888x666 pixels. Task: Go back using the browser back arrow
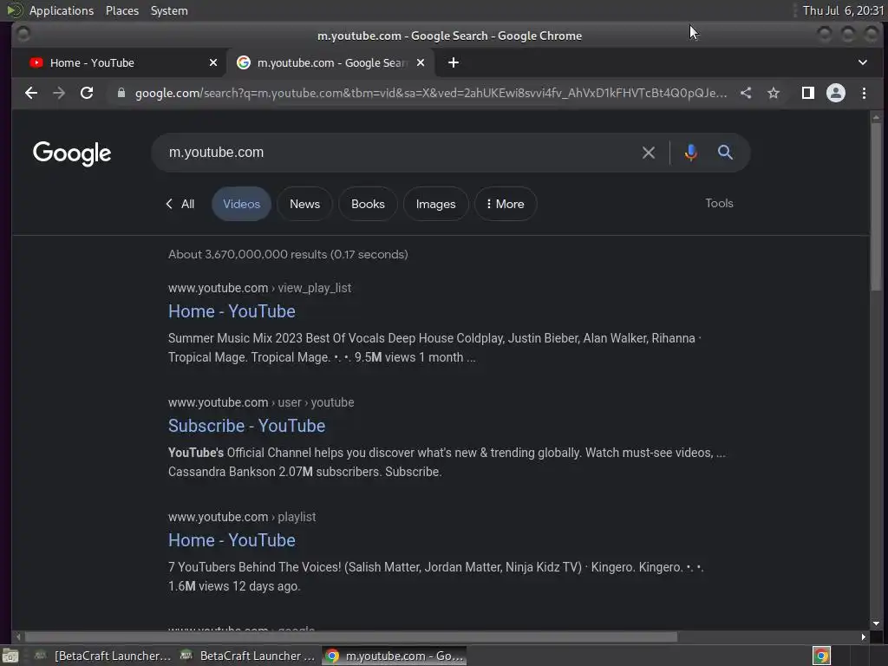click(x=31, y=93)
